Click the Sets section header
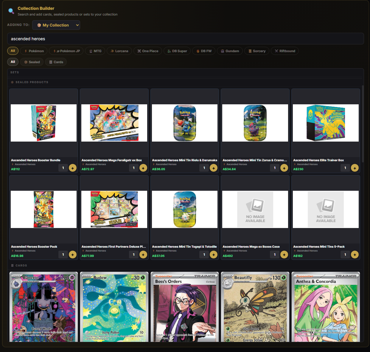 point(15,72)
